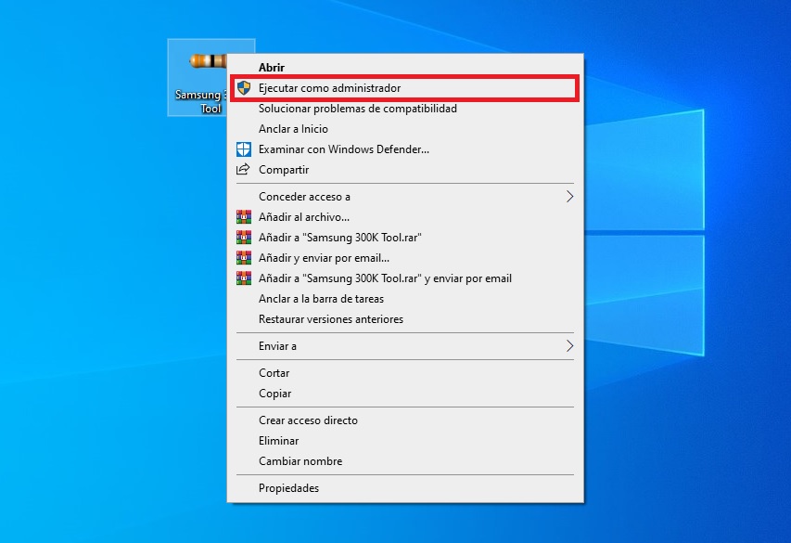Click the admin shield icon beside Ejecutar

[244, 88]
